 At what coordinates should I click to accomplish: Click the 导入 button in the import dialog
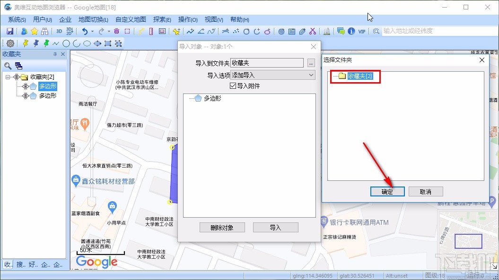tap(275, 227)
